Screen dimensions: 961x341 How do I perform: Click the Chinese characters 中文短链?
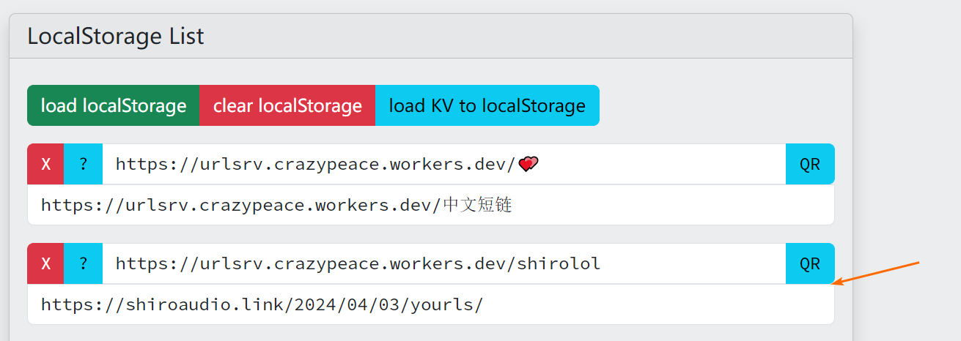(477, 205)
